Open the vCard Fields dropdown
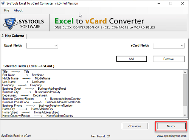This screenshot has height=140, width=189. coord(169,46)
